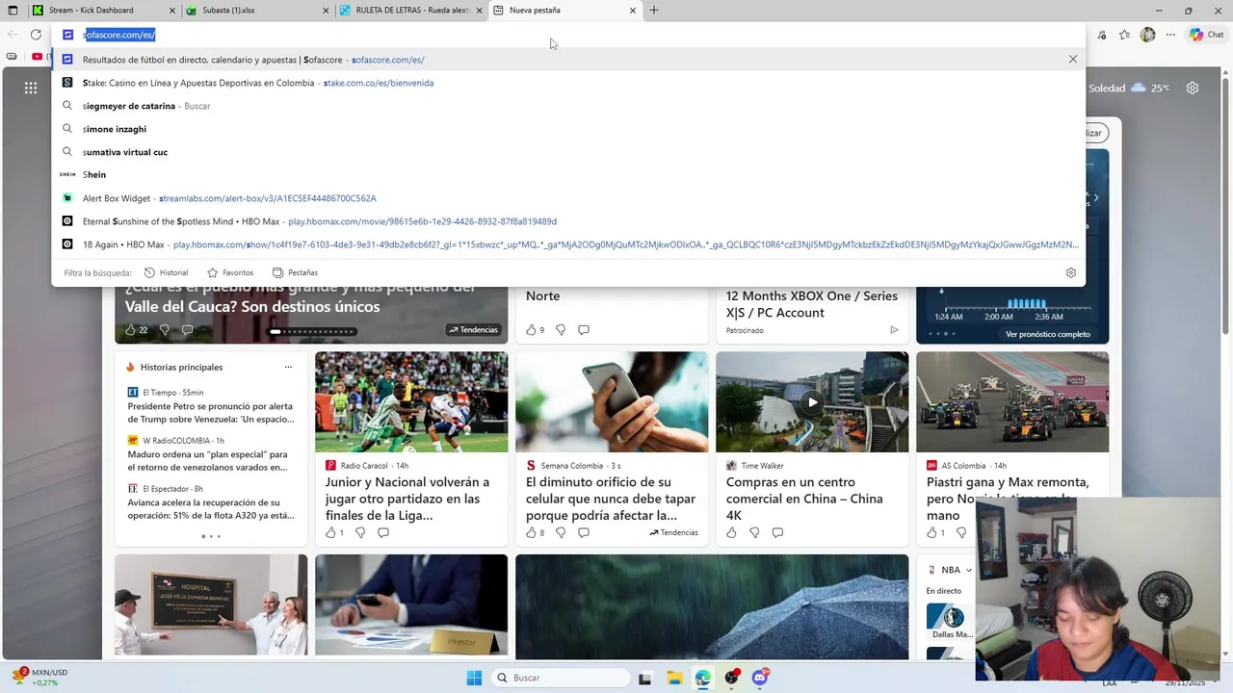Open the browser favorites star-list icon
The width and height of the screenshot is (1233, 693).
pos(1124,35)
